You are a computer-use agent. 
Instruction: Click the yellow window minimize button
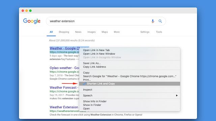(x=27, y=10)
